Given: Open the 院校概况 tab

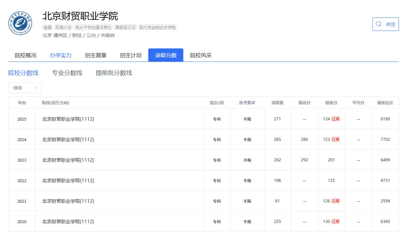Looking at the screenshot, I should (26, 55).
